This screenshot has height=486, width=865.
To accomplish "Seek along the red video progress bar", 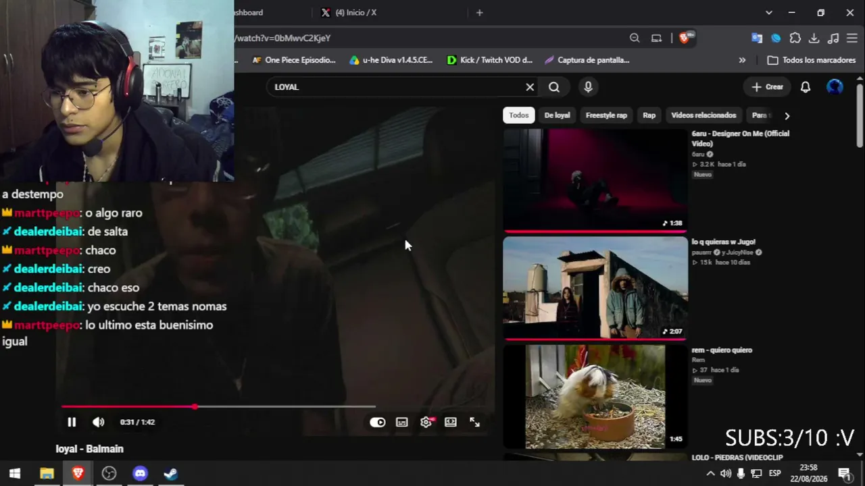I will pos(218,406).
